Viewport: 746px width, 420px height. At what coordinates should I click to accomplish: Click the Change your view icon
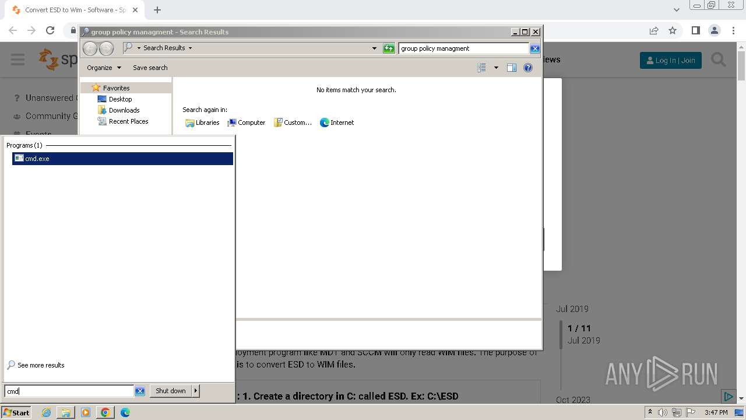tap(481, 68)
